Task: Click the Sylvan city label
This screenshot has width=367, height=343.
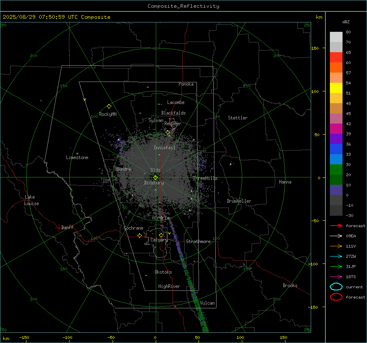Action: point(156,120)
